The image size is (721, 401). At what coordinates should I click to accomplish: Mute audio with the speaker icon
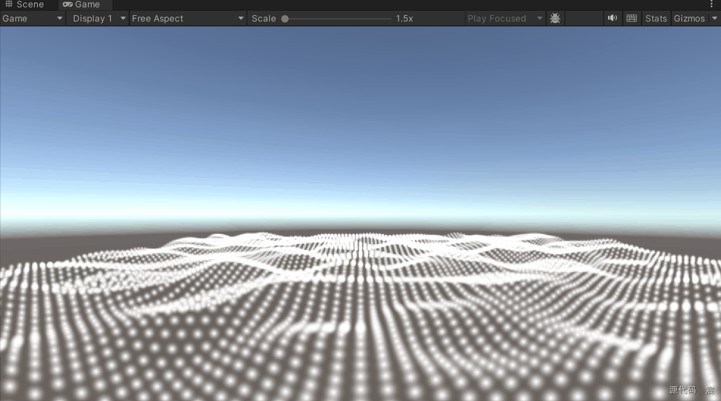tap(612, 19)
